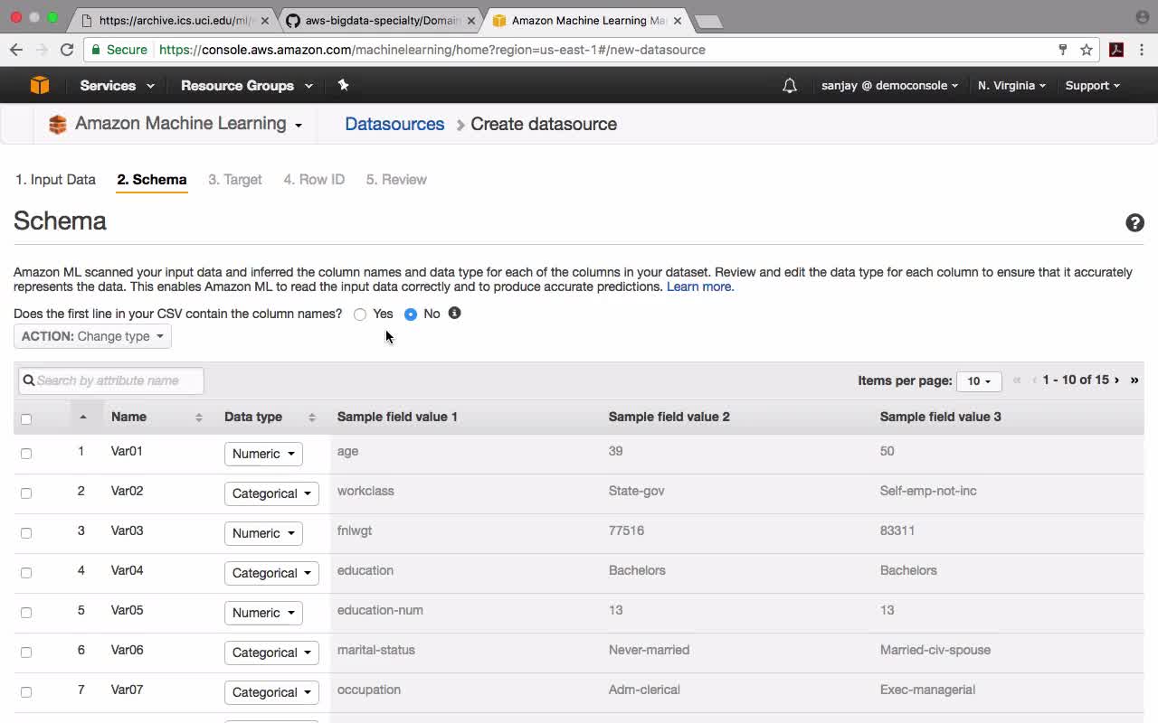Click the Schema help question mark icon
Image resolution: width=1158 pixels, height=723 pixels.
(x=1134, y=223)
